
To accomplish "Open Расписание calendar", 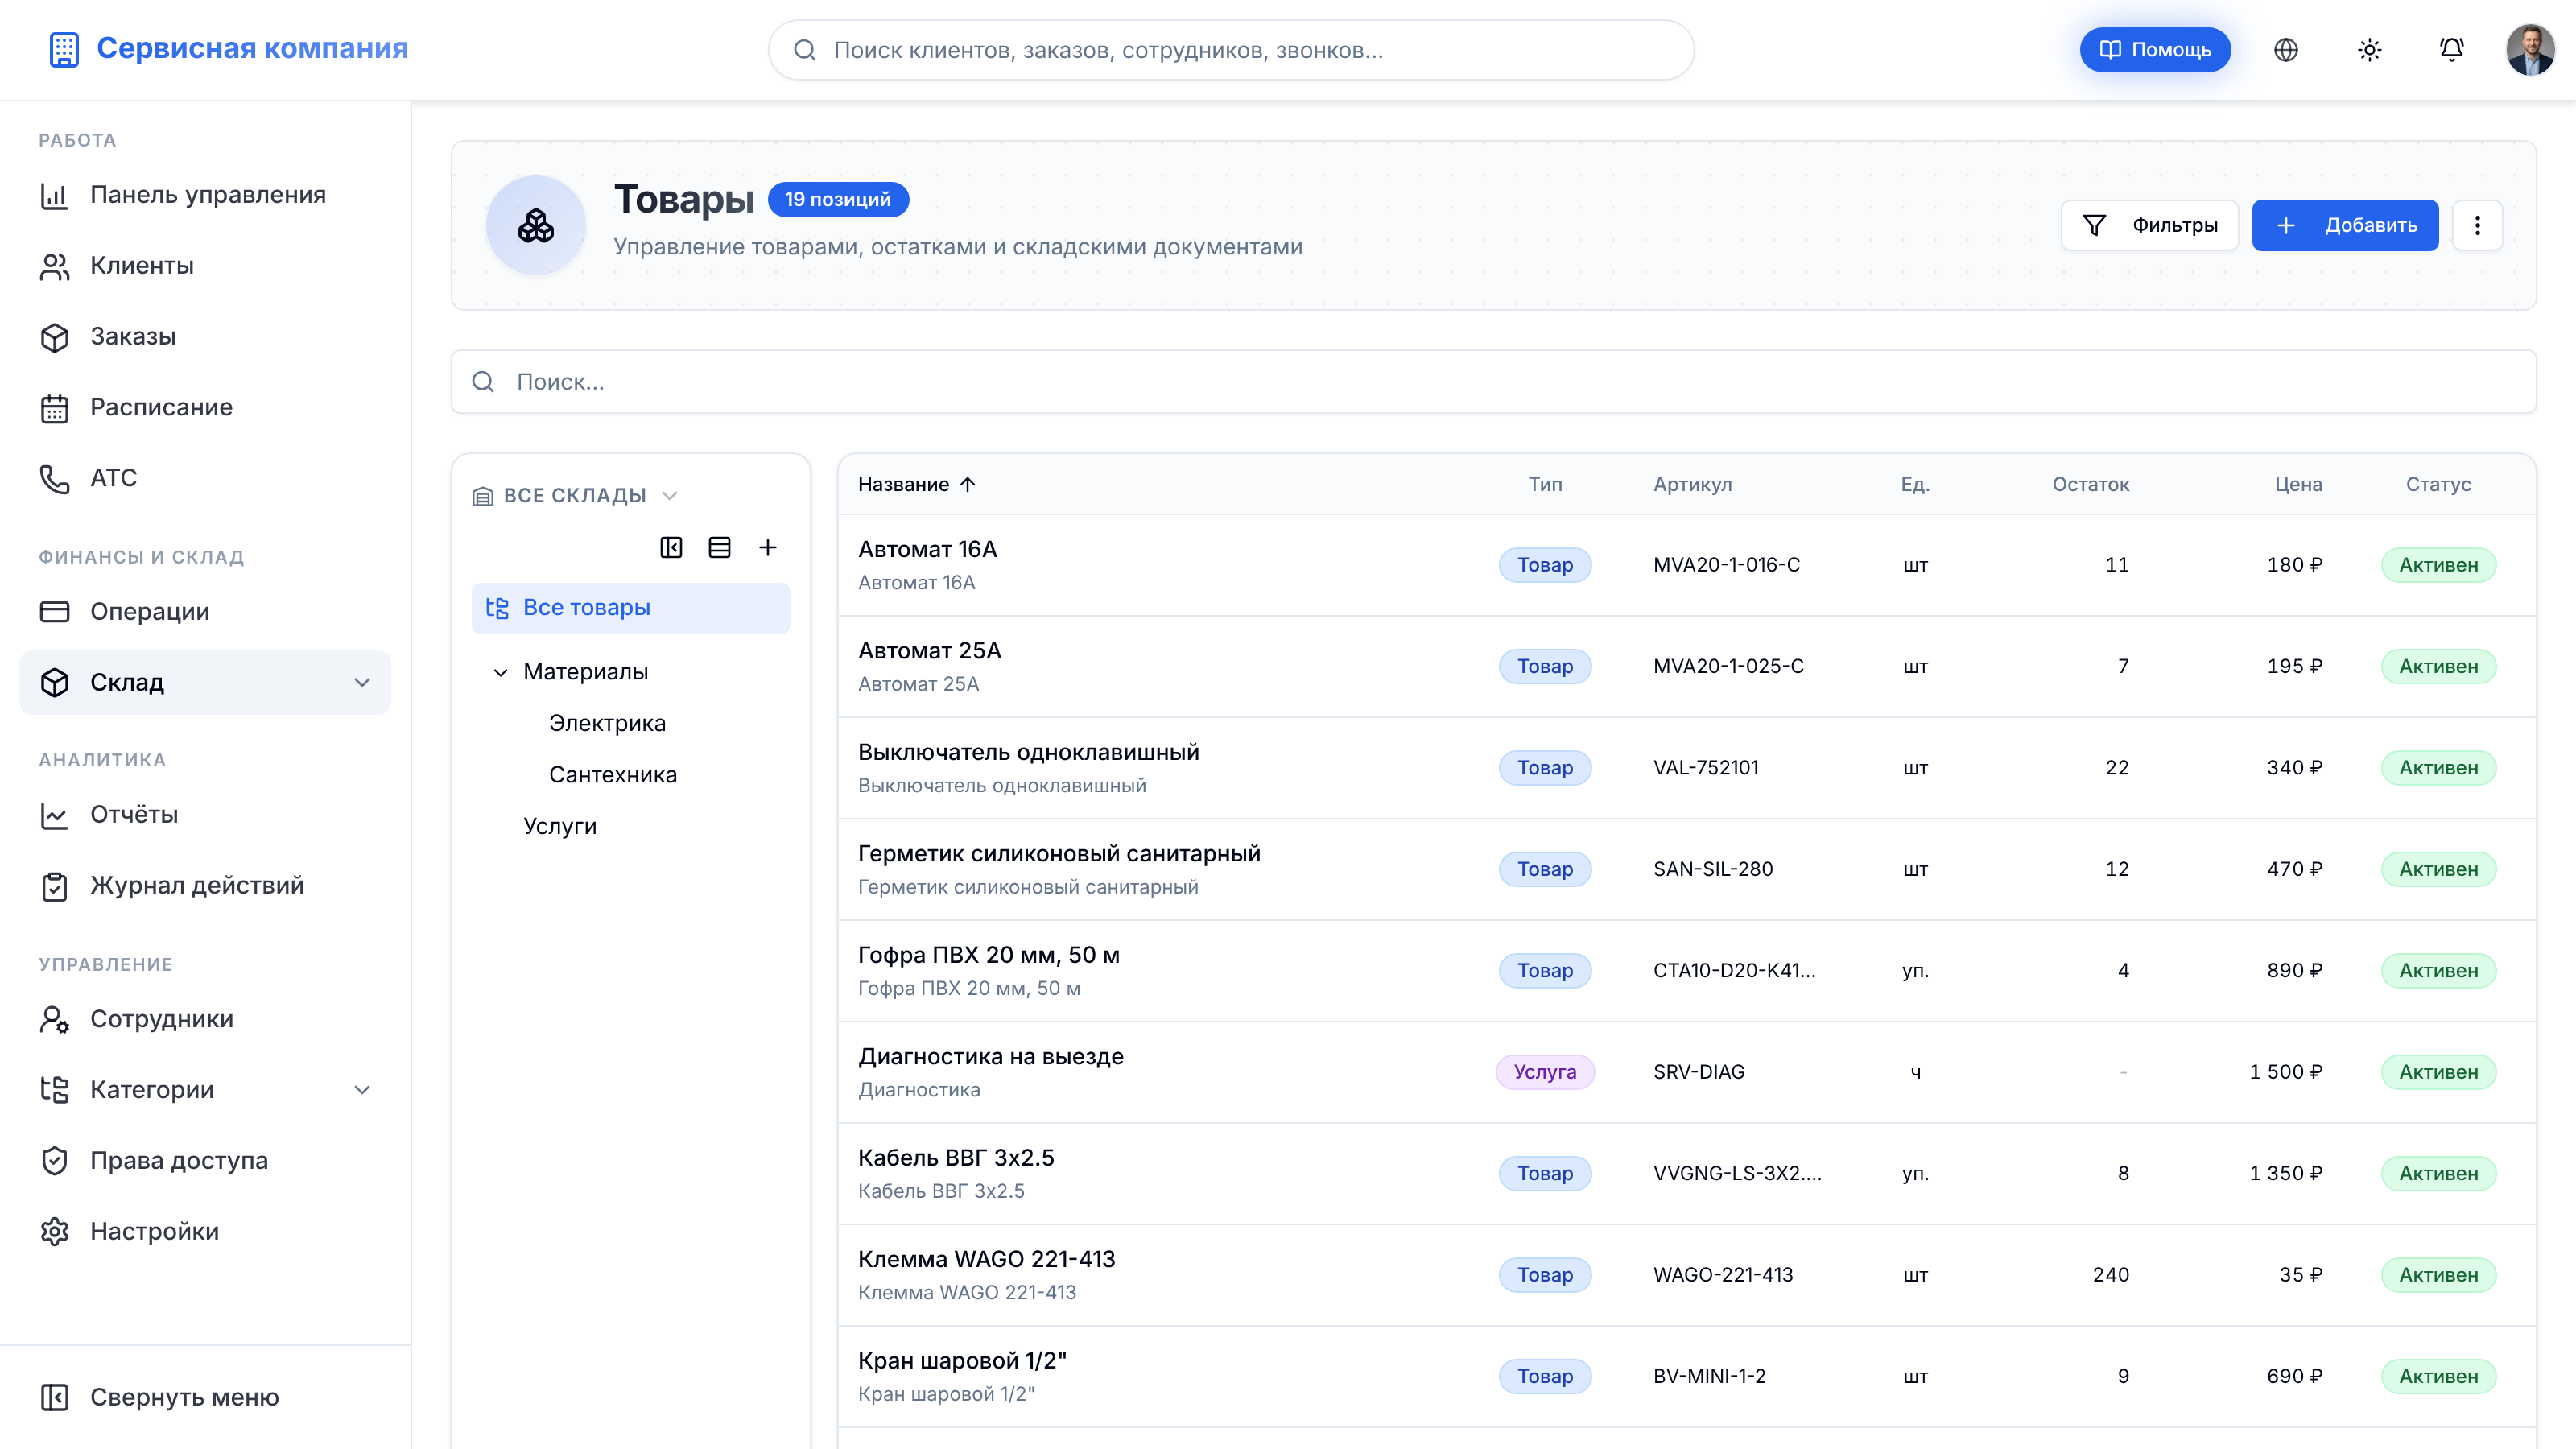I will 205,408.
